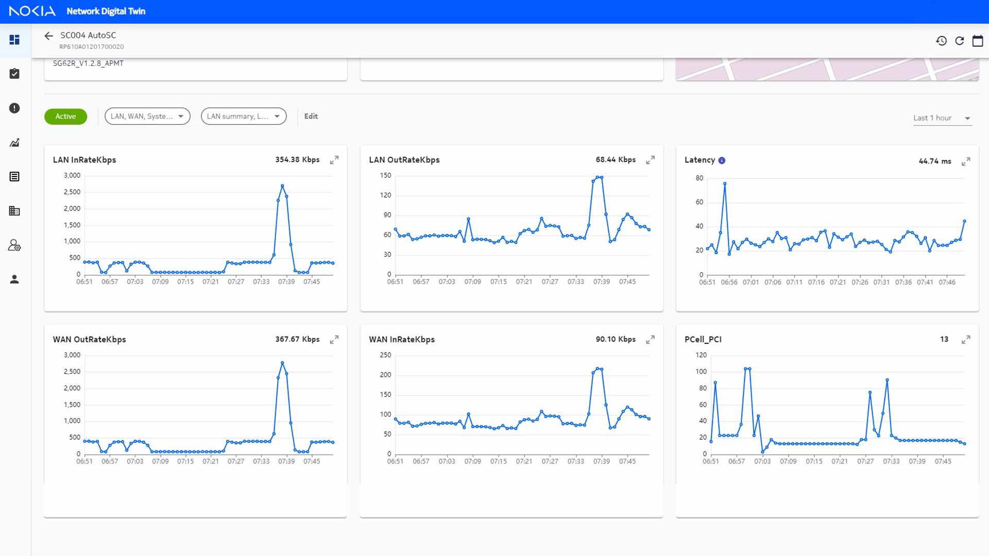Expand the Latency chart to fullscreen
This screenshot has width=989, height=556.
click(x=966, y=162)
